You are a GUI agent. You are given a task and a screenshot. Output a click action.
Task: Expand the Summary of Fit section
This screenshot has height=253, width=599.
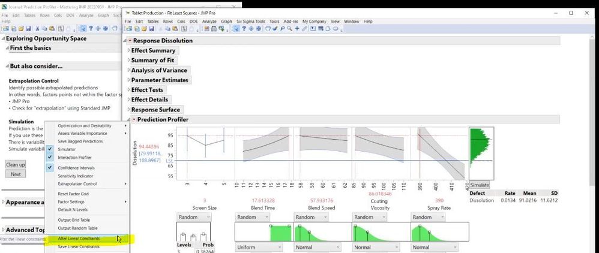(x=128, y=61)
